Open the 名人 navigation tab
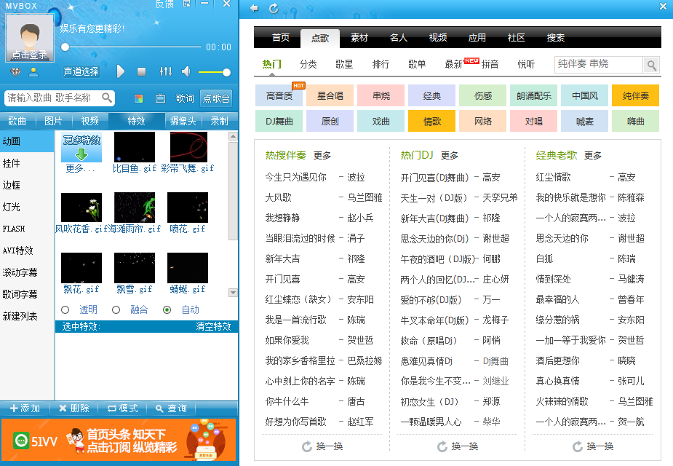 pos(399,38)
